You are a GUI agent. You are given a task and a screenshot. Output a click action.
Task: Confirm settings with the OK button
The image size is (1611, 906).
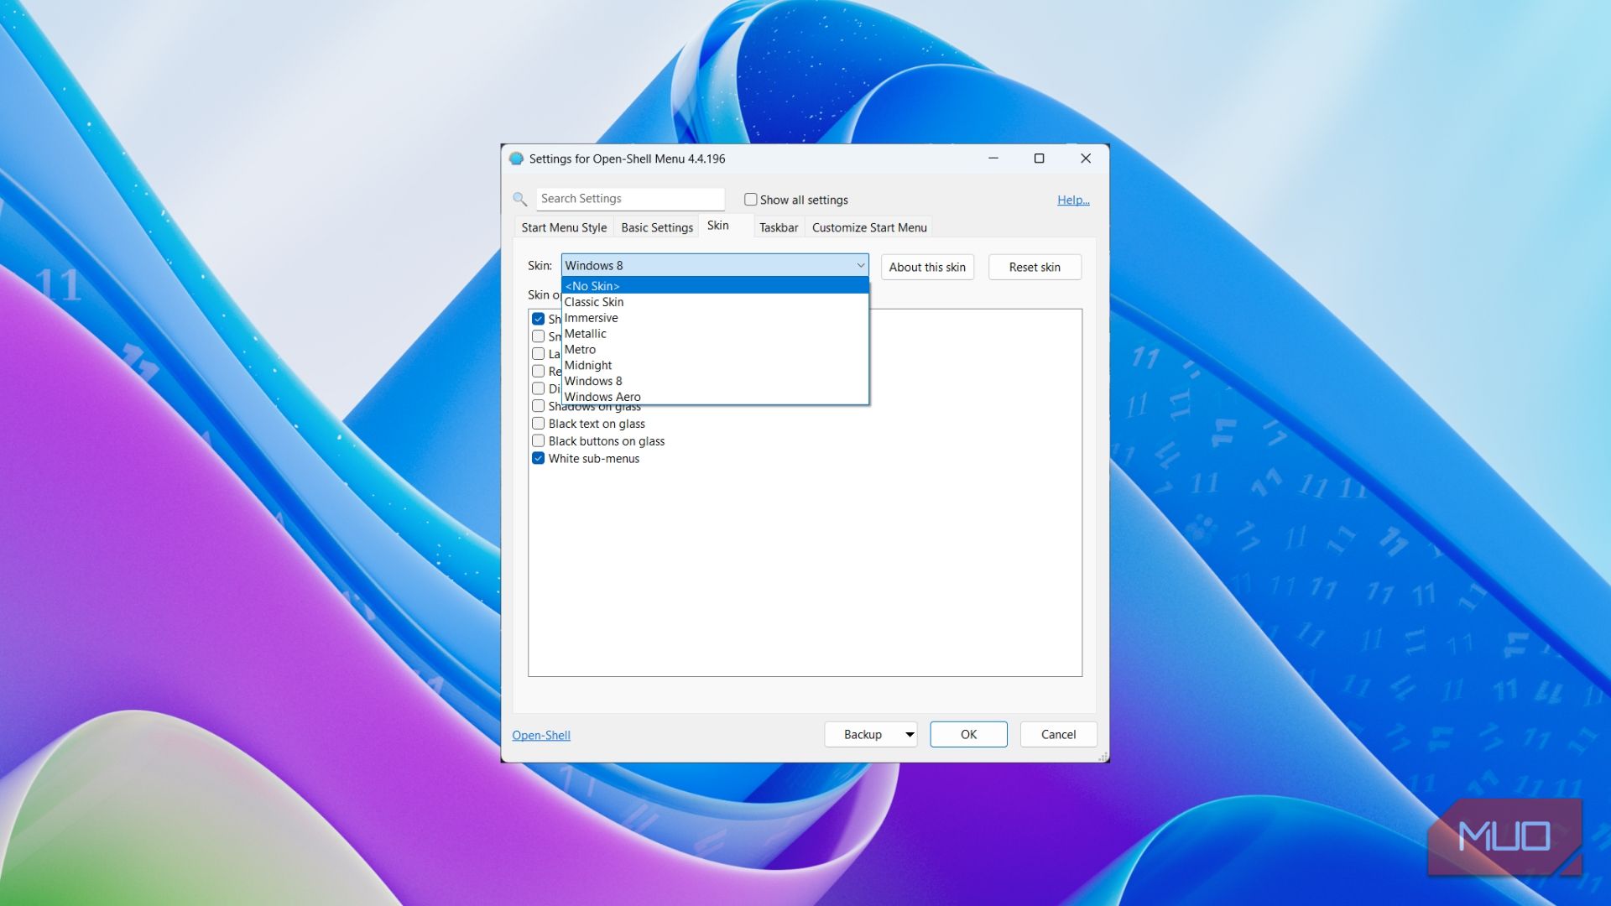click(x=968, y=735)
